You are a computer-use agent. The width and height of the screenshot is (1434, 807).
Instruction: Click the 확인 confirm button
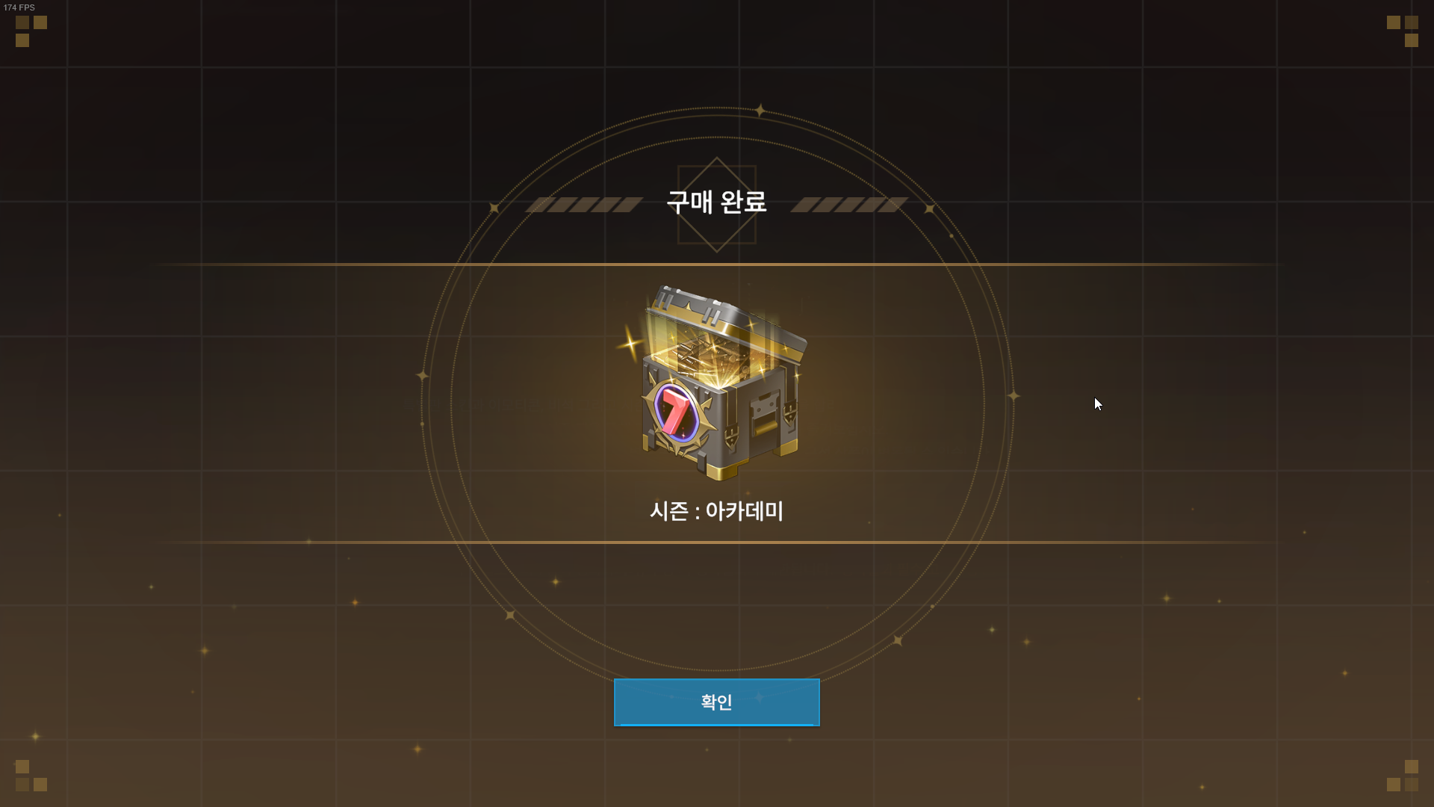(x=716, y=702)
